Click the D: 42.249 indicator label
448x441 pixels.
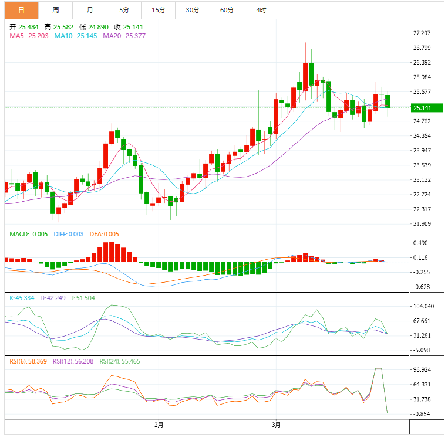(53, 298)
